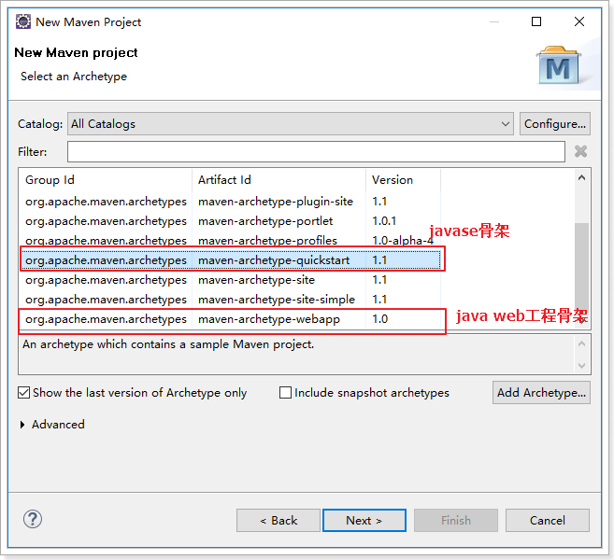
Task: Maximize the New Maven Project window
Action: 536,21
